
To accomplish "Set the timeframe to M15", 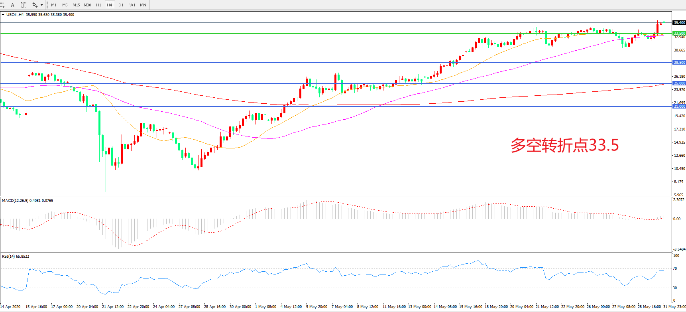I will point(76,5).
